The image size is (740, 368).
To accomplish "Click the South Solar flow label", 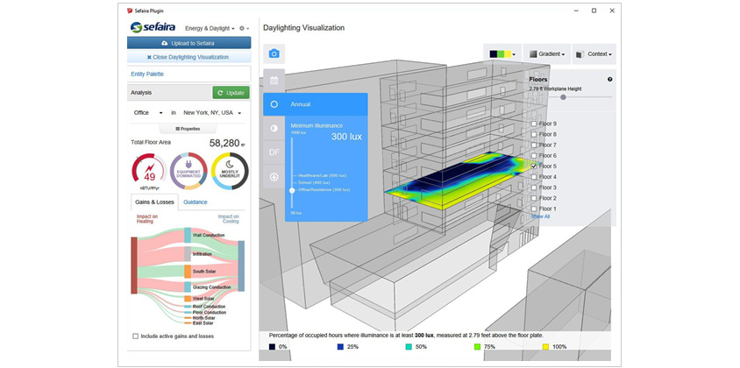I will [204, 272].
